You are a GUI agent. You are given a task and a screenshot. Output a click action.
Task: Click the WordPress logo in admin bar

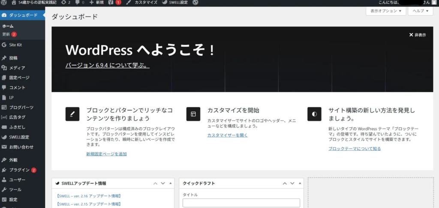4,3
